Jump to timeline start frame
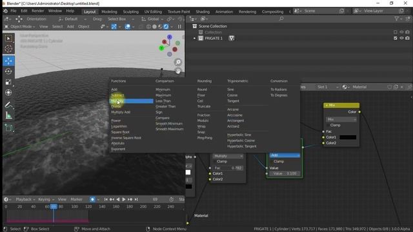 (106, 199)
